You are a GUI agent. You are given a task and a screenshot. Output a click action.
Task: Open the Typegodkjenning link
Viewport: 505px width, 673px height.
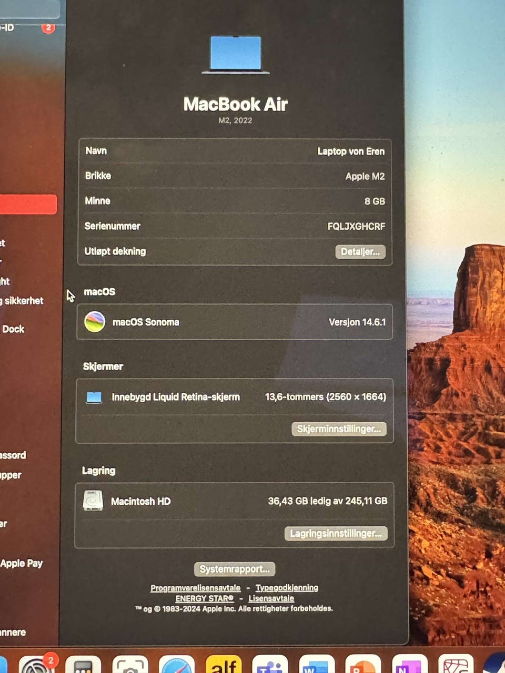tap(287, 588)
